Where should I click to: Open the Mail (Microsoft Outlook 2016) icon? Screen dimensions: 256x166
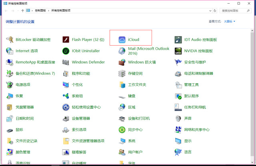[x=122, y=51]
